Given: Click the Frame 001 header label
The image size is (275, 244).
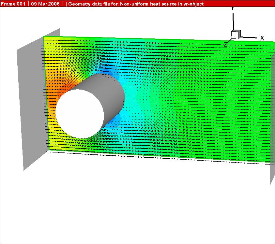Looking at the screenshot, I should (x=13, y=4).
